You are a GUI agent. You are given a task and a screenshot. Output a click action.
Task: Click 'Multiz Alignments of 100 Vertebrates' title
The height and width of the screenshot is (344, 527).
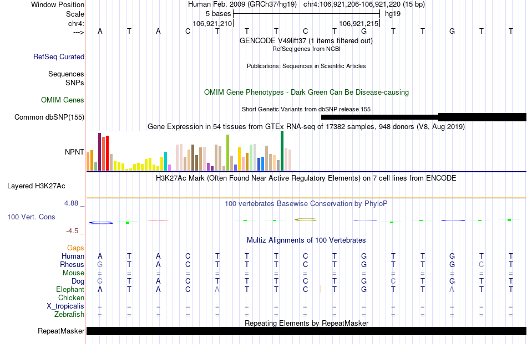(306, 240)
